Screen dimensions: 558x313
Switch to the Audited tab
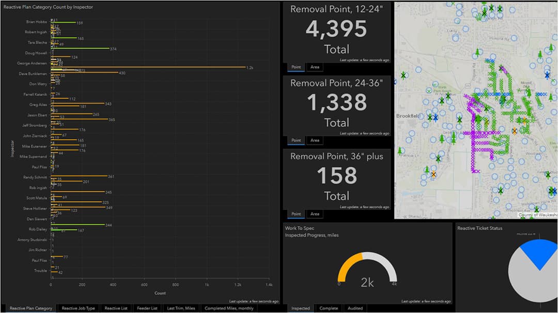pyautogui.click(x=355, y=308)
